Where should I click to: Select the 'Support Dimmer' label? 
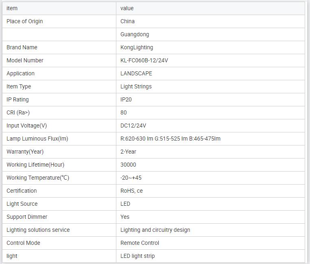(x=27, y=217)
